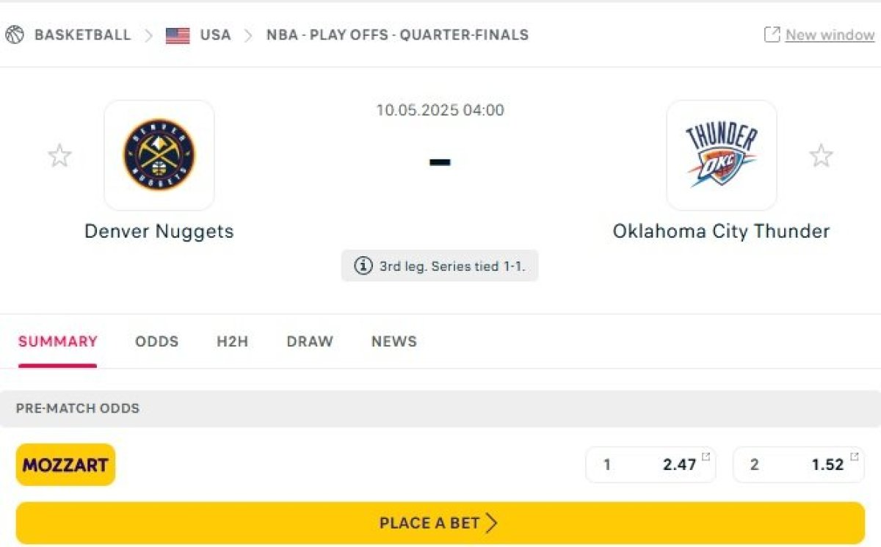881x547 pixels.
Task: Click the basketball sport icon in breadcrumb
Action: 15,35
